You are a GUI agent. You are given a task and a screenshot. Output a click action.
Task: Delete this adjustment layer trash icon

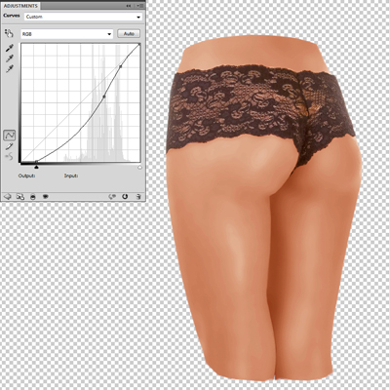point(138,197)
